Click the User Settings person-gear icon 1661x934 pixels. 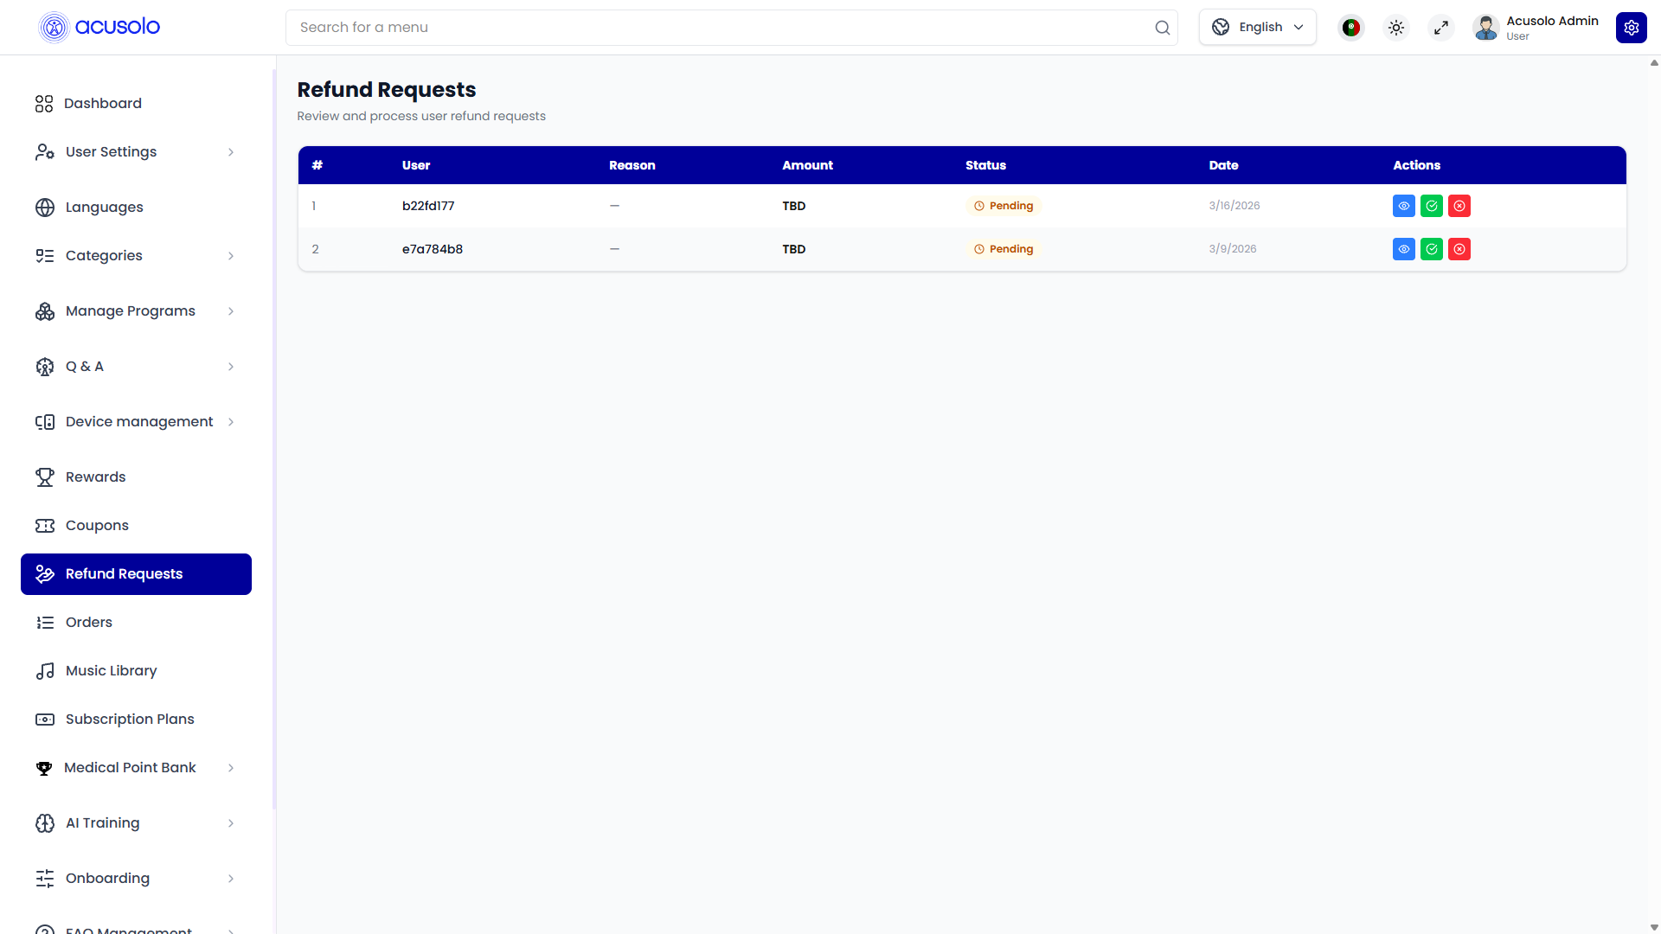coord(45,152)
